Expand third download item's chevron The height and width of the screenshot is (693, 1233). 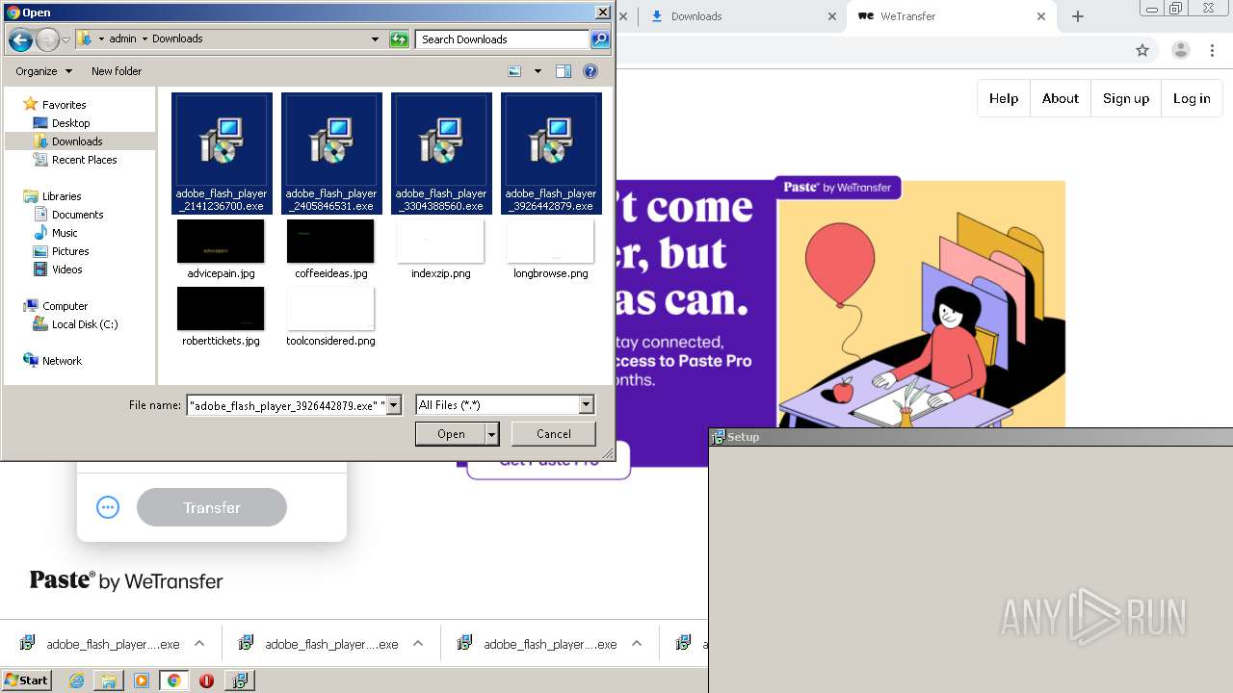click(637, 644)
